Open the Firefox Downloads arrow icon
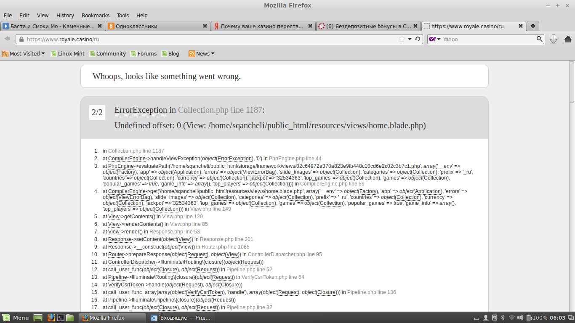Screen dimensions: 575x323 click(553, 39)
